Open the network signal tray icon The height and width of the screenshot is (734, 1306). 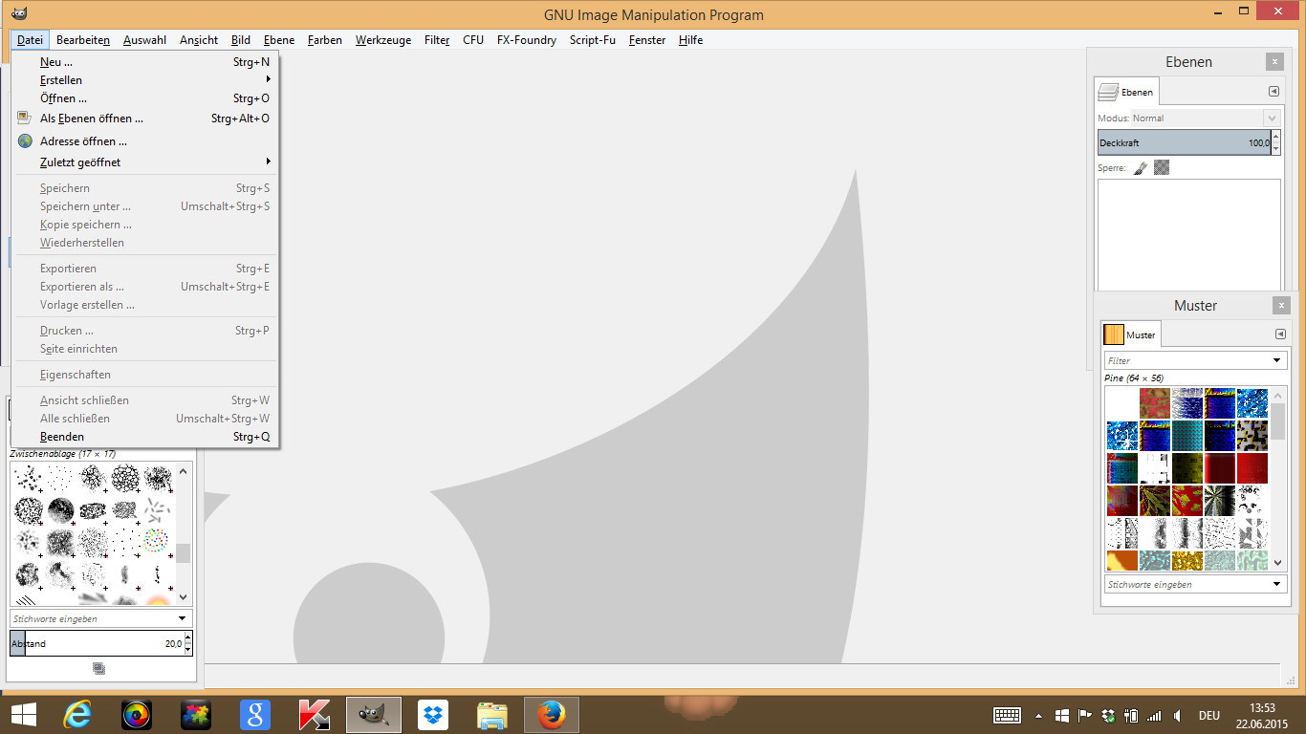(x=1154, y=715)
